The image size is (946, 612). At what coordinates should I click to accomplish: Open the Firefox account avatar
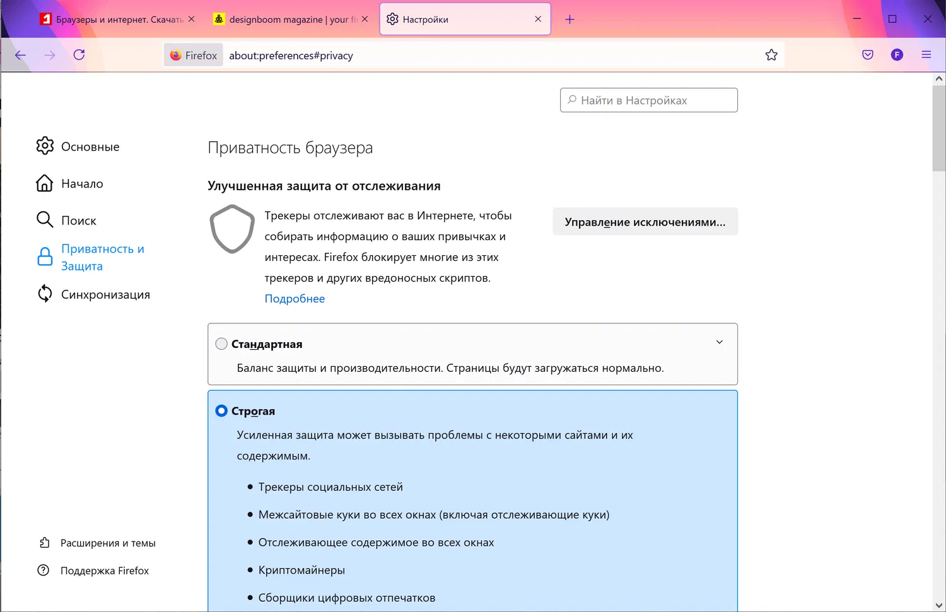tap(897, 55)
